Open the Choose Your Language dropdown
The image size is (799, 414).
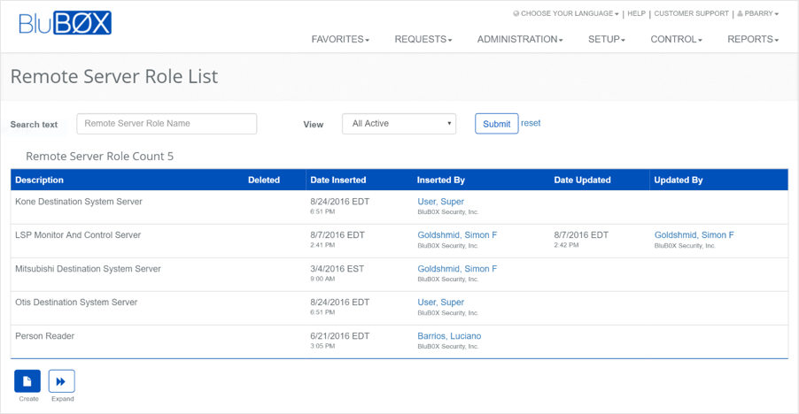(x=567, y=14)
